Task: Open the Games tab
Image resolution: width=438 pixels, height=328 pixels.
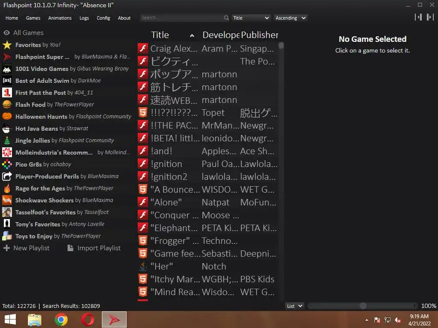Action: [x=33, y=18]
